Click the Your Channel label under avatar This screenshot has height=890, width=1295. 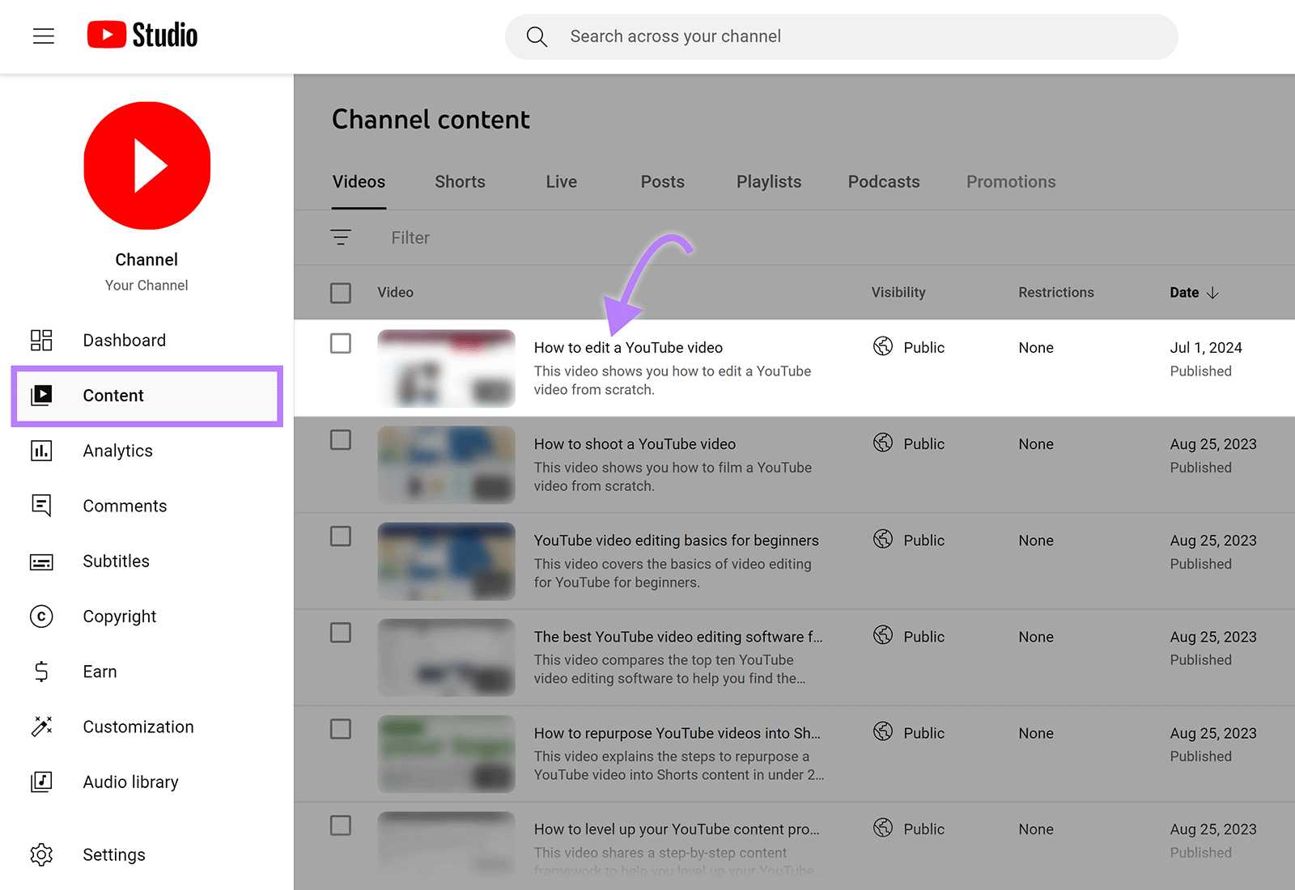tap(146, 286)
